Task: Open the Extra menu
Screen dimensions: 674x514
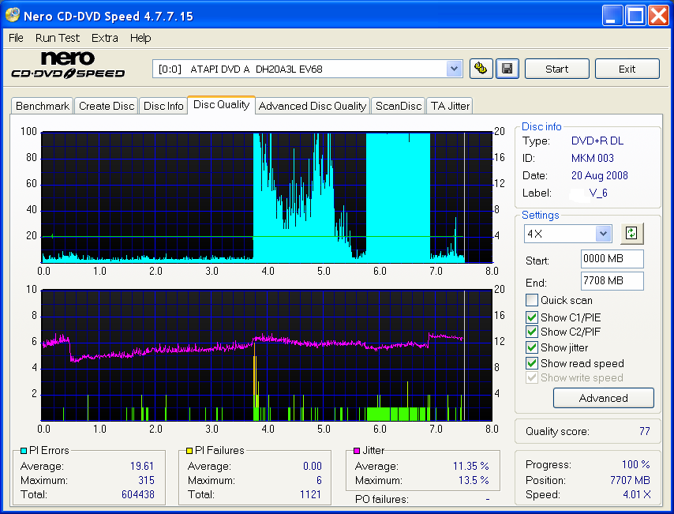Action: point(104,37)
